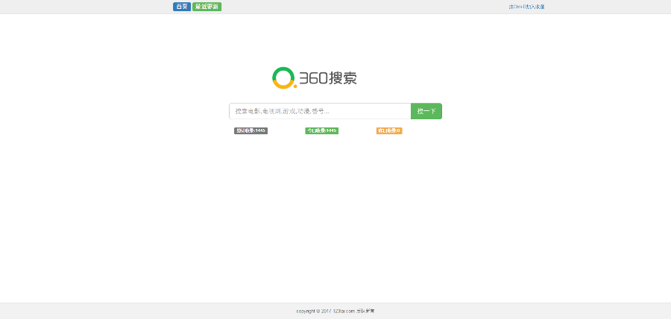The width and height of the screenshot is (671, 319).
Task: Click the orange 昨日收录:0 badge
Action: tap(389, 130)
